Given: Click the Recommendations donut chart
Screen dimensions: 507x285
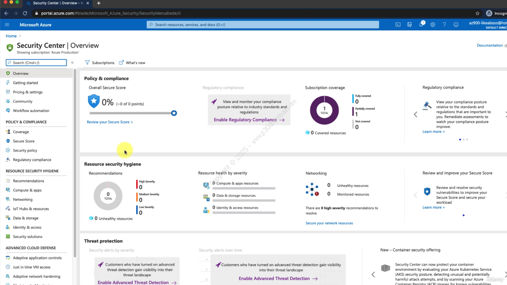Looking at the screenshot, I should tap(108, 196).
